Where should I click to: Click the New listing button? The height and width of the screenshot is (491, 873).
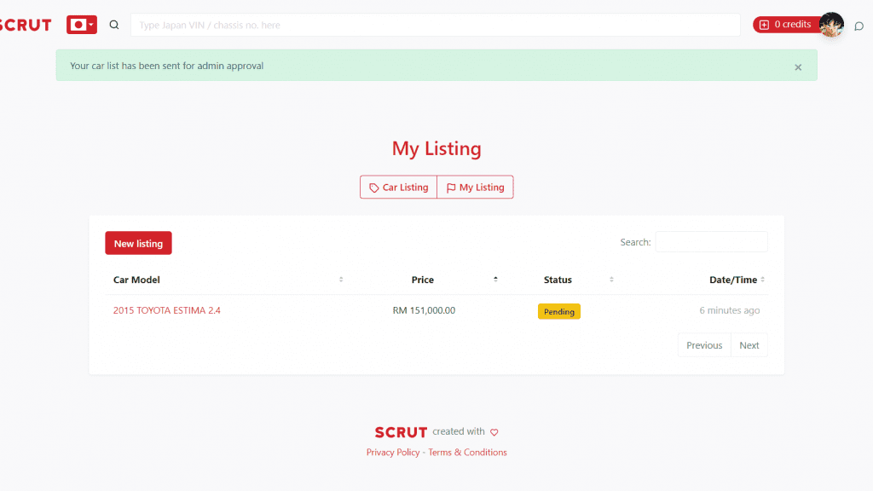click(x=139, y=243)
